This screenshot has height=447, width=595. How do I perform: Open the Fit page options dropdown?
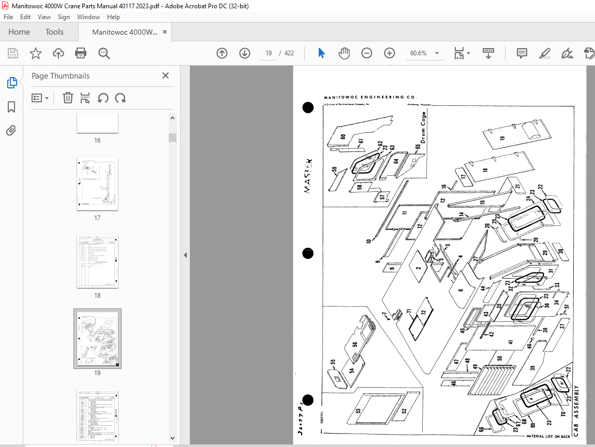462,53
